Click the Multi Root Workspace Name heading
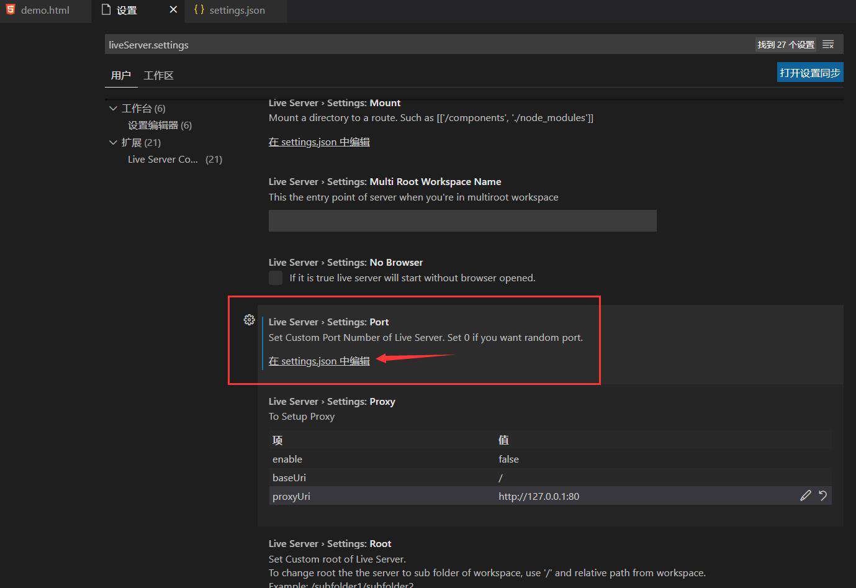Image resolution: width=856 pixels, height=588 pixels. coord(385,182)
